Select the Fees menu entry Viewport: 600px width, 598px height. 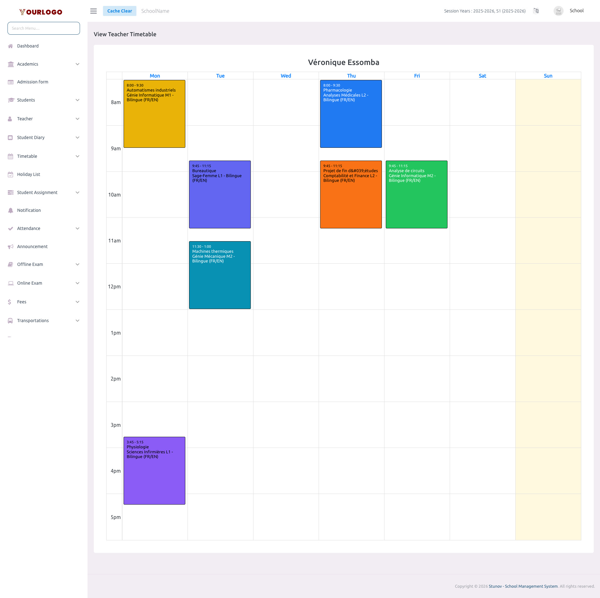click(21, 302)
